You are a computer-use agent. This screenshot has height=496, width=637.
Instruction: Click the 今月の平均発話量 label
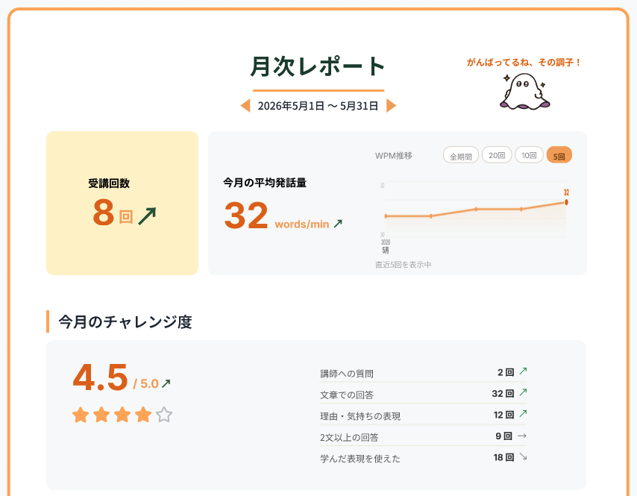[x=265, y=183]
